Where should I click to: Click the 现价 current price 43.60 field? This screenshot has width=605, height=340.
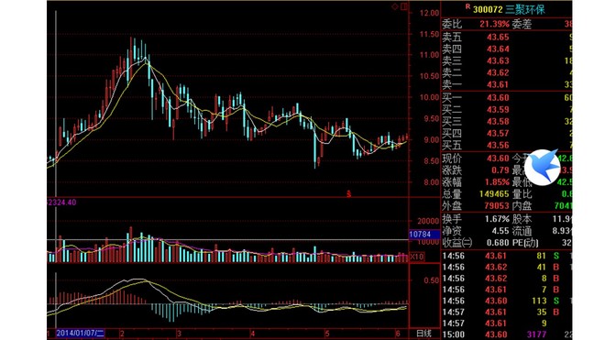click(476, 159)
